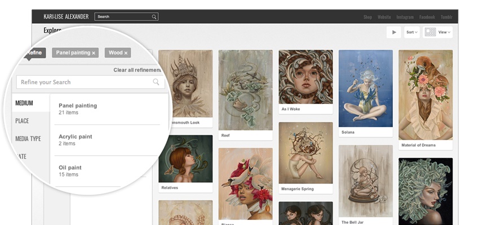Viewport: 483px width, 225px height.
Task: Open the Website link in header
Action: pos(384,17)
